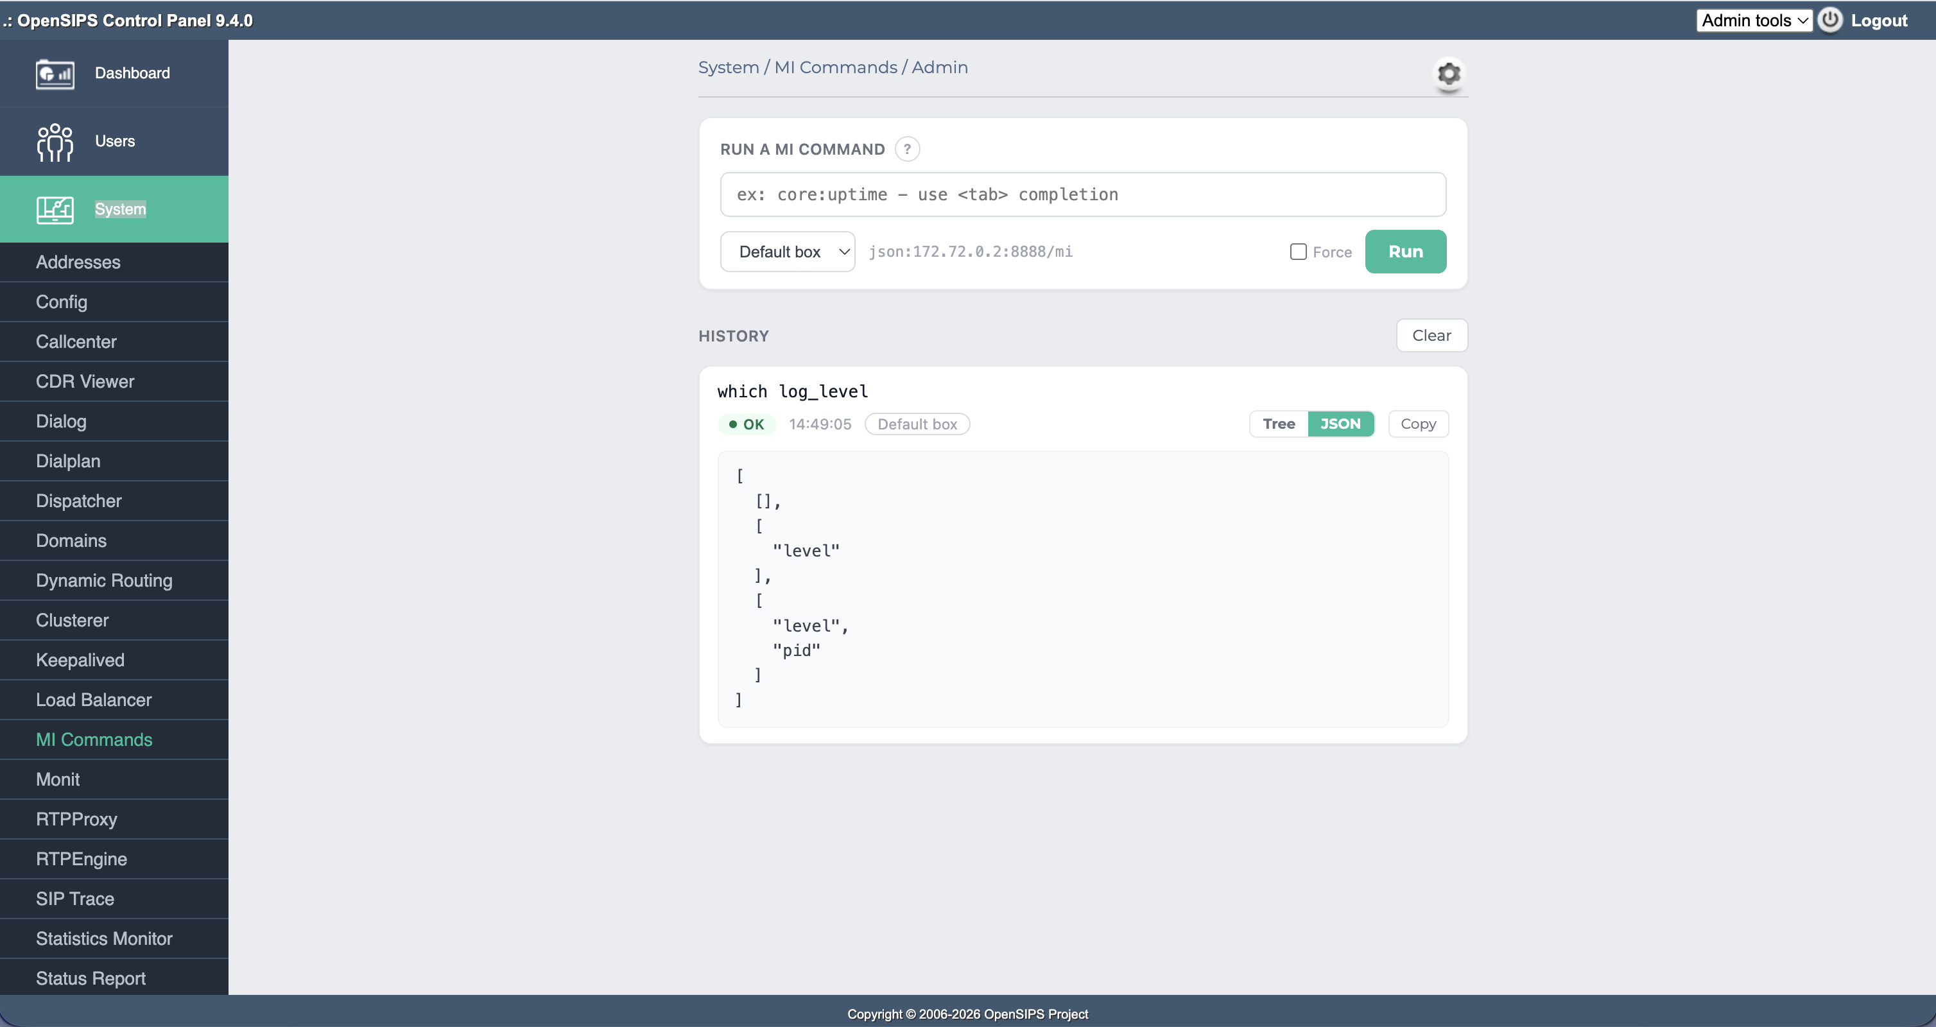Click the Default box tag in history
Image resolution: width=1936 pixels, height=1027 pixels.
(917, 424)
